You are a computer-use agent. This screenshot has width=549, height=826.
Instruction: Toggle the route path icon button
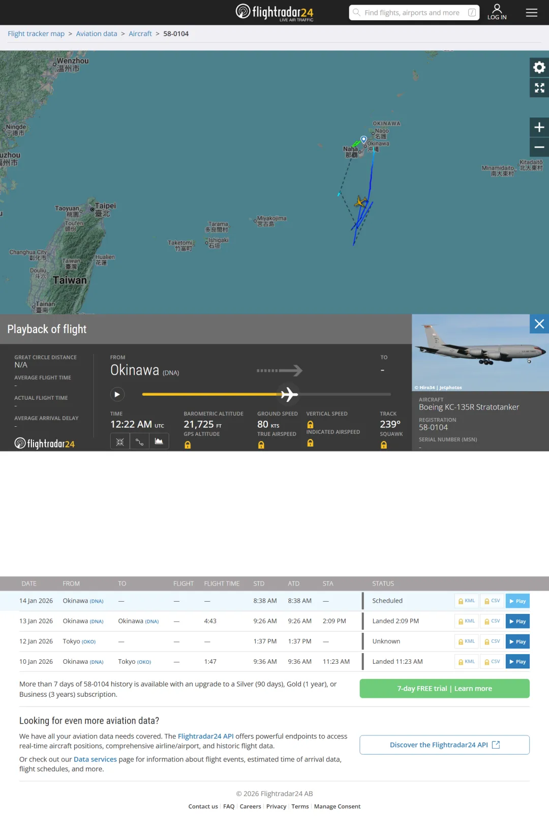(x=139, y=441)
